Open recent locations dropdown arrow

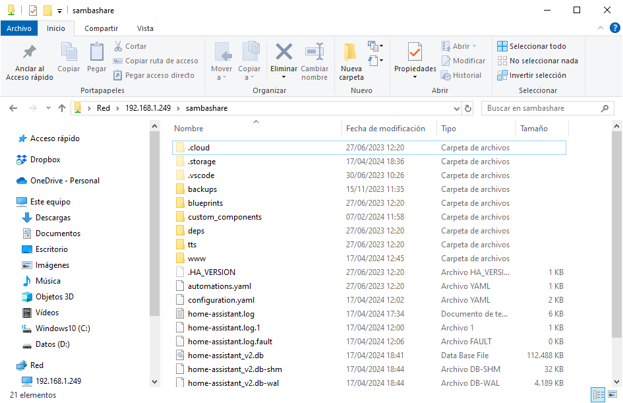click(48, 108)
